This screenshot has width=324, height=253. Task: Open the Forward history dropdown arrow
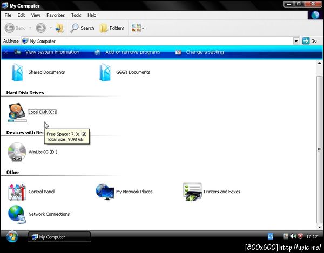[50, 28]
